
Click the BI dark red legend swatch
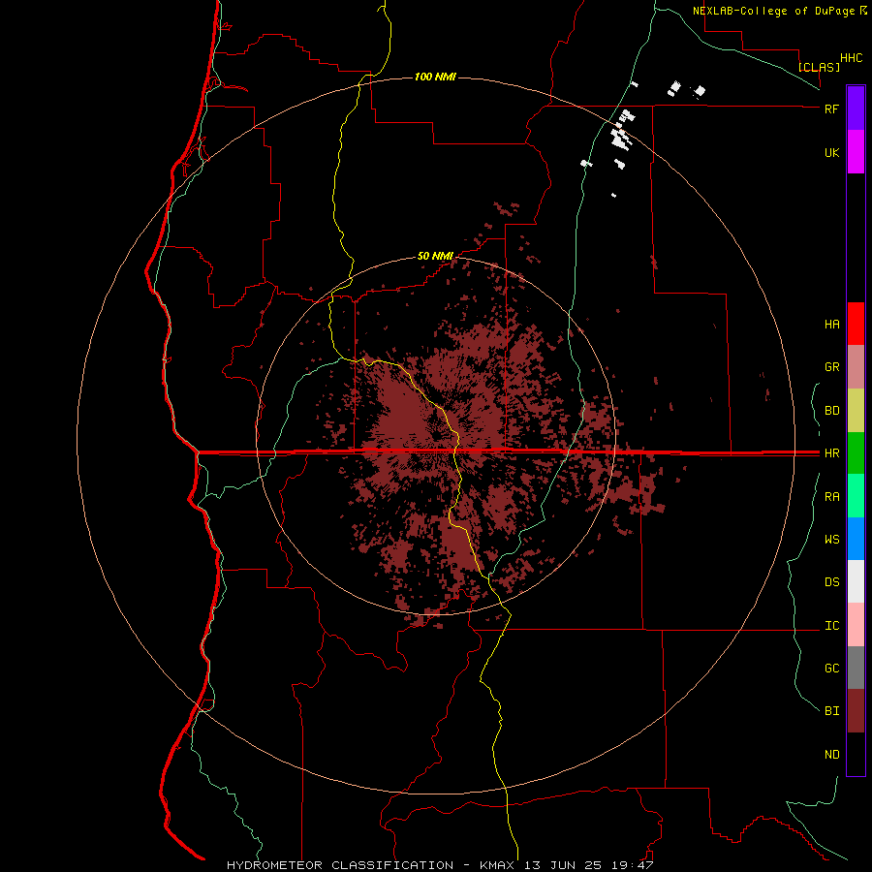(x=856, y=711)
